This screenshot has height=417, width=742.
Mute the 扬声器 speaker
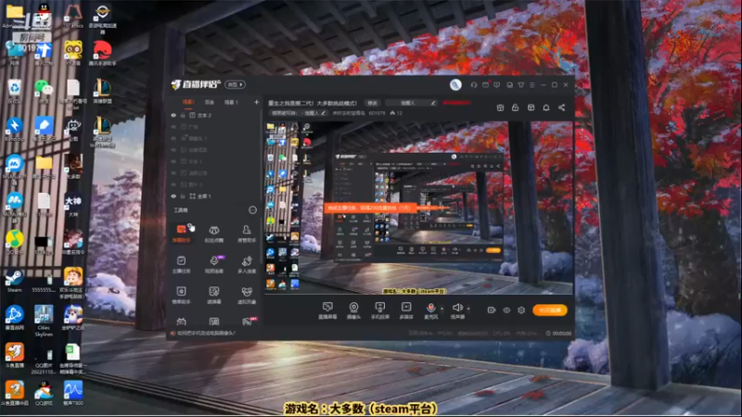(x=457, y=310)
